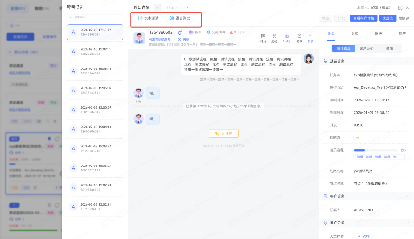Switch to the 后续 tab
Screen dimensions: 414x239
(x=355, y=33)
